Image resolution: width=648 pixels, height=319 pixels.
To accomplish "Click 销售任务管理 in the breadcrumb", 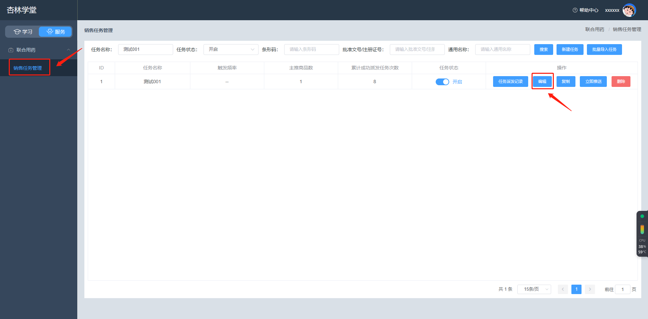I will (627, 30).
